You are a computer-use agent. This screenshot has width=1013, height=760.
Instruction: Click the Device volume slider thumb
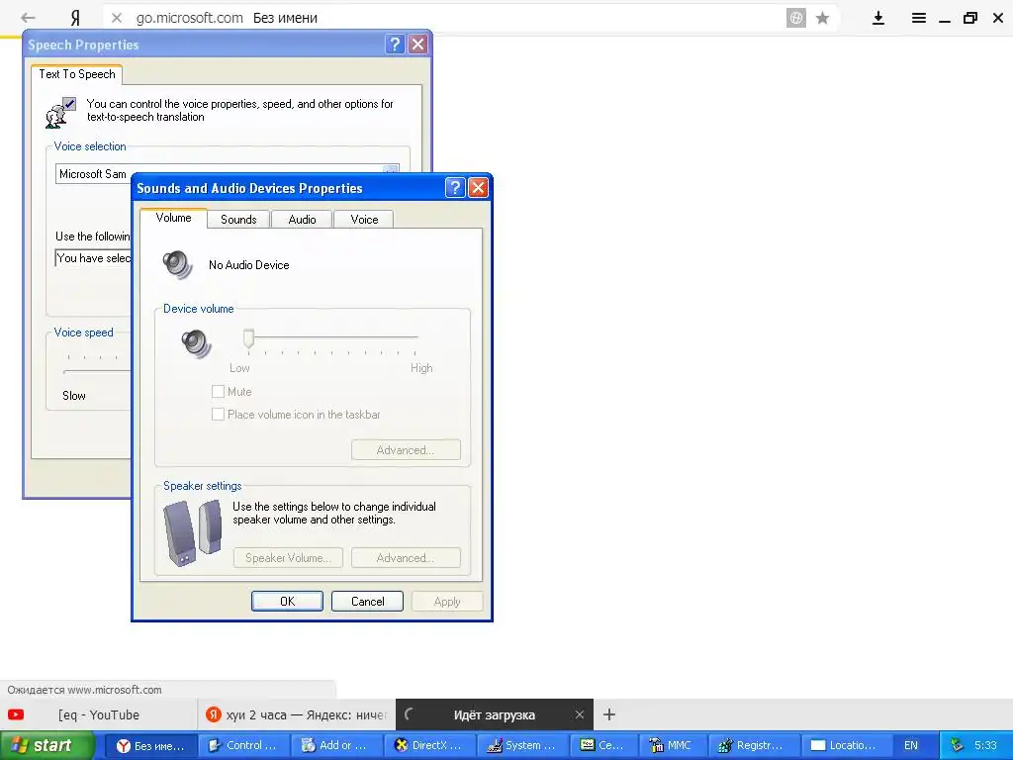pos(248,338)
